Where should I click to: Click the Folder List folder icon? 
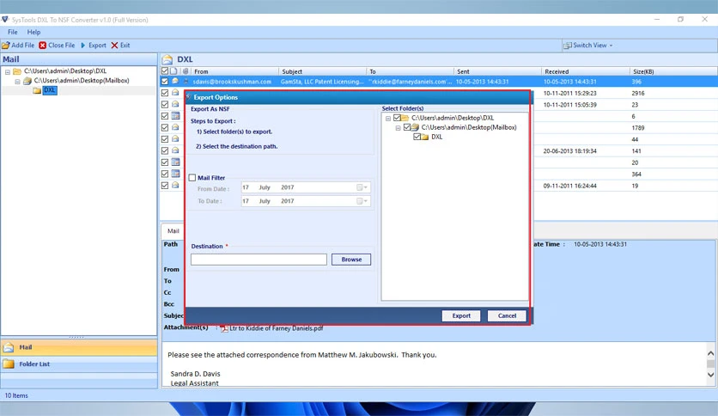click(9, 364)
